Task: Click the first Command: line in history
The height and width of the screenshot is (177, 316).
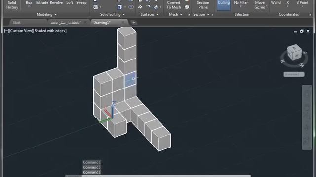Action: (92, 162)
